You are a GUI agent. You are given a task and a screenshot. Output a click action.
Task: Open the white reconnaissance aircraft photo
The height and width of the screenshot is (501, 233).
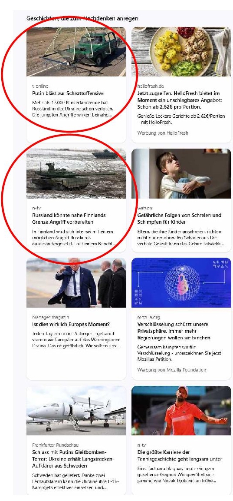click(76, 411)
